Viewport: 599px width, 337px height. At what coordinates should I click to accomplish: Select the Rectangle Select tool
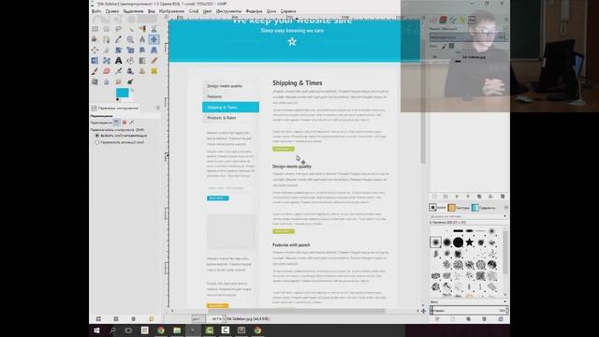click(x=95, y=29)
